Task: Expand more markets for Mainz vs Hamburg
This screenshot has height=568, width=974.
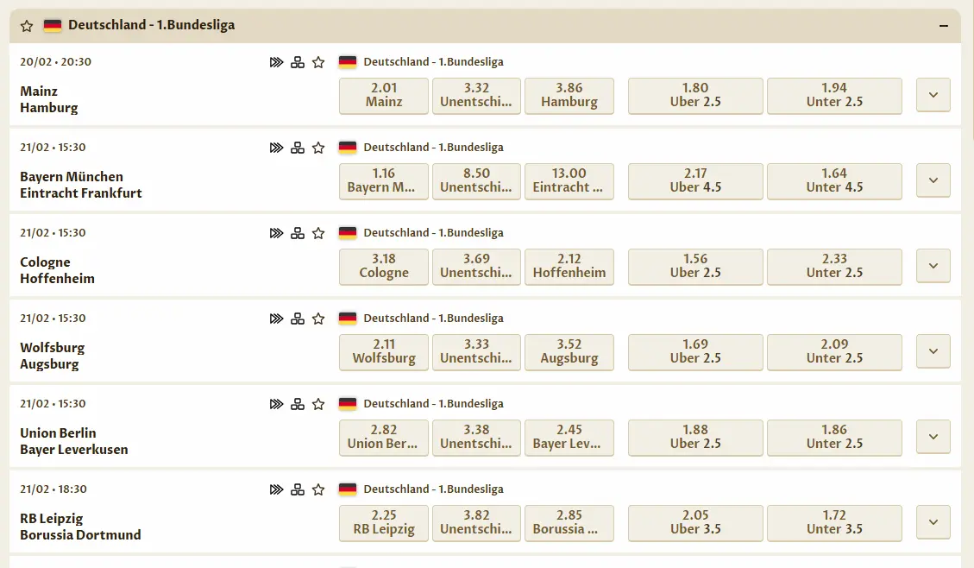Action: pyautogui.click(x=933, y=95)
